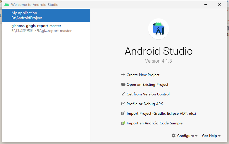Minimize the Welcome to Android Studio window
Viewport: 229px width, 144px height.
(206, 4)
